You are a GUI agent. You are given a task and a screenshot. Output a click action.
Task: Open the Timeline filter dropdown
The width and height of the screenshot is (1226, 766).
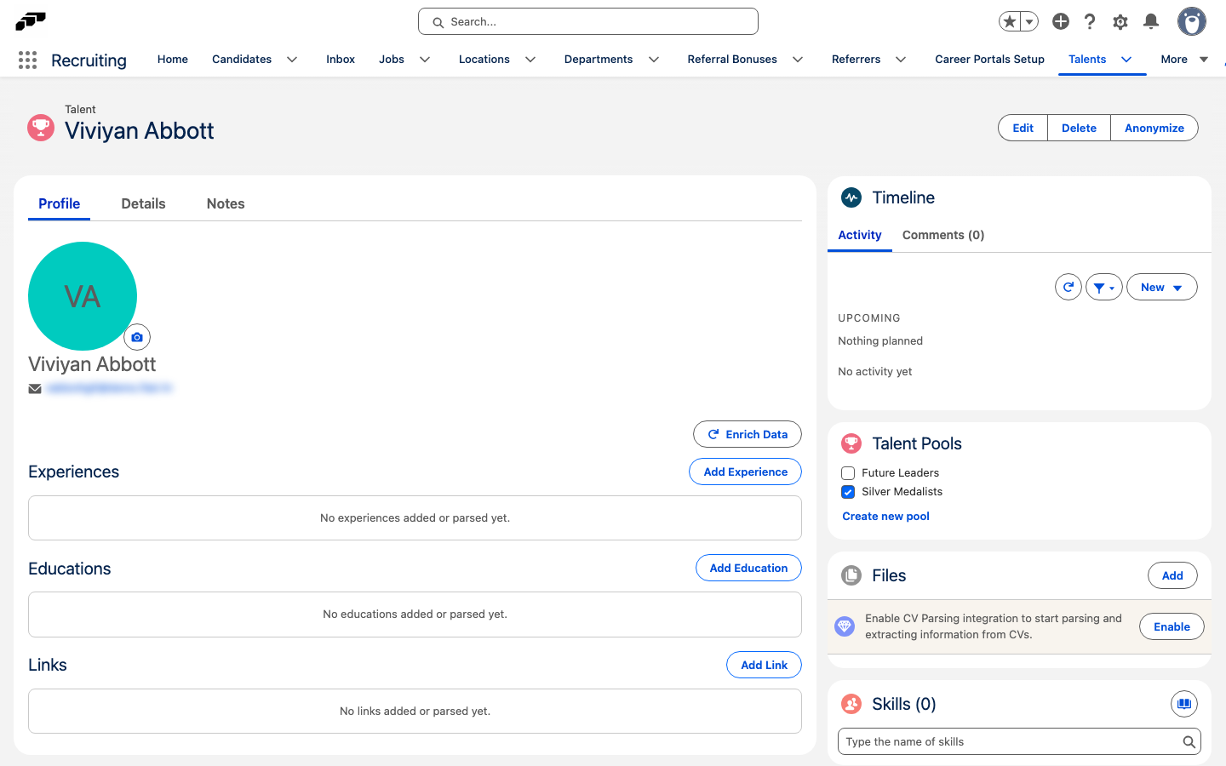1104,287
